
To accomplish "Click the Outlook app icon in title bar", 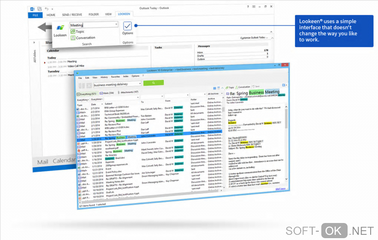I will click(x=32, y=9).
